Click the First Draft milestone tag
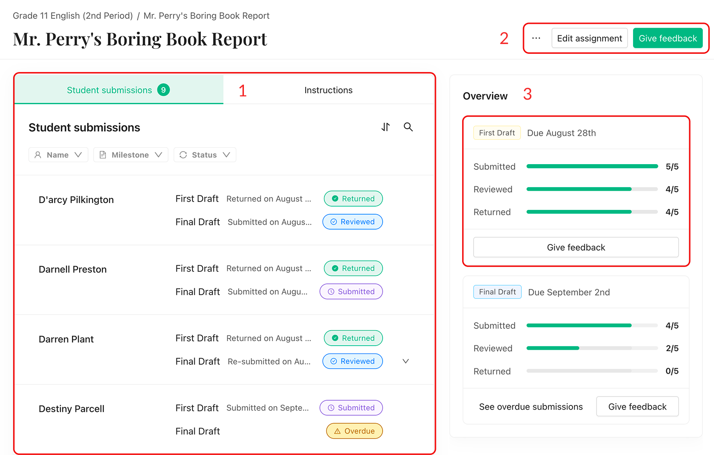Image resolution: width=714 pixels, height=455 pixels. pos(497,133)
